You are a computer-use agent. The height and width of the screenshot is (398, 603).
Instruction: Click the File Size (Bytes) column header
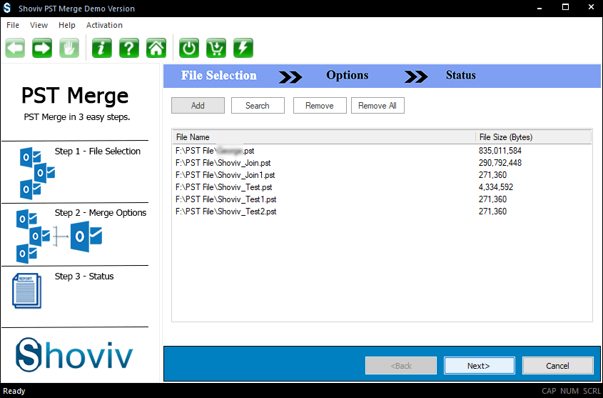(533, 137)
